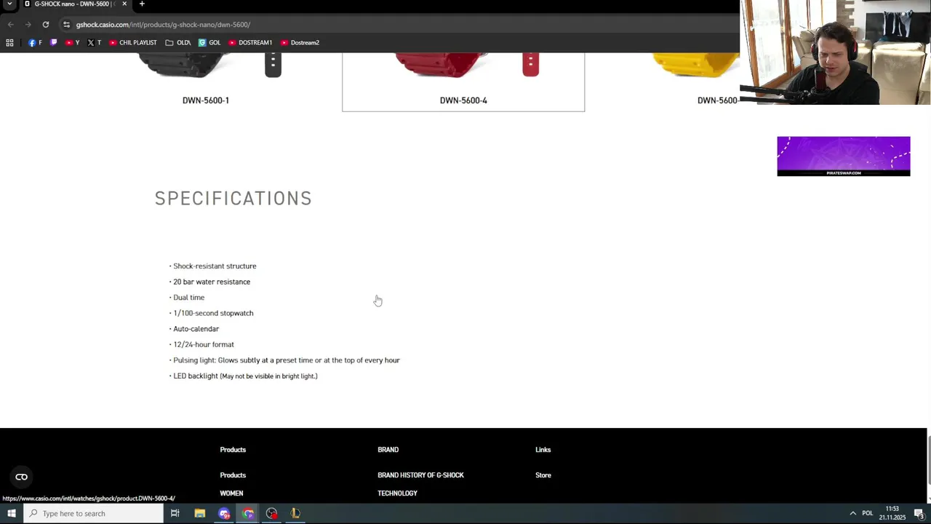
Task: Open the tab search dropdown arrow
Action: (9, 4)
